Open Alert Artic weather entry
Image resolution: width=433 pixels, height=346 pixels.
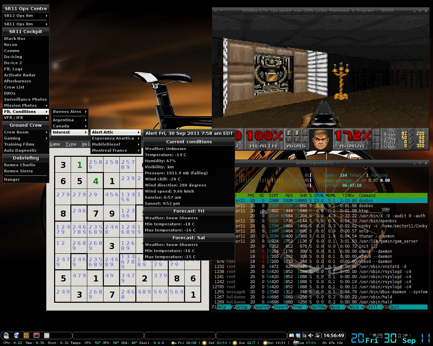116,132
